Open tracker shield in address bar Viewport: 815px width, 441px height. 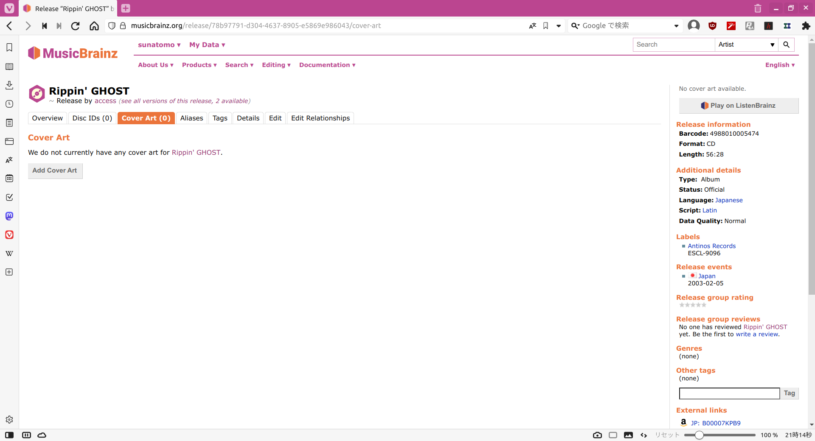click(112, 26)
